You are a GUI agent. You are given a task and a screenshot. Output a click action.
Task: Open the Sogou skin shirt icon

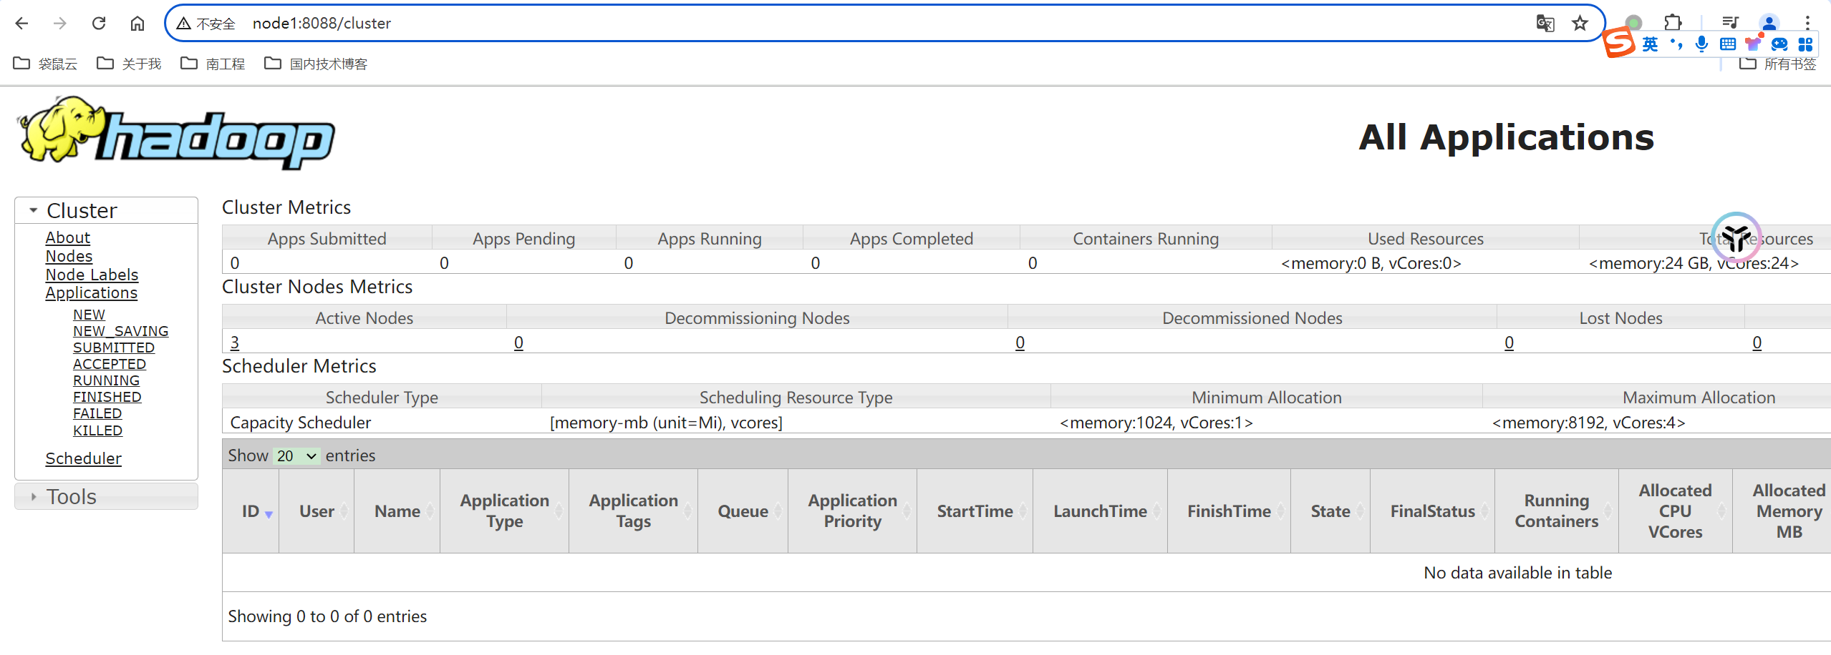(1753, 44)
